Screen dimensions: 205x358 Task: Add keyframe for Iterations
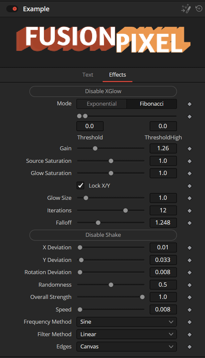[189, 211]
